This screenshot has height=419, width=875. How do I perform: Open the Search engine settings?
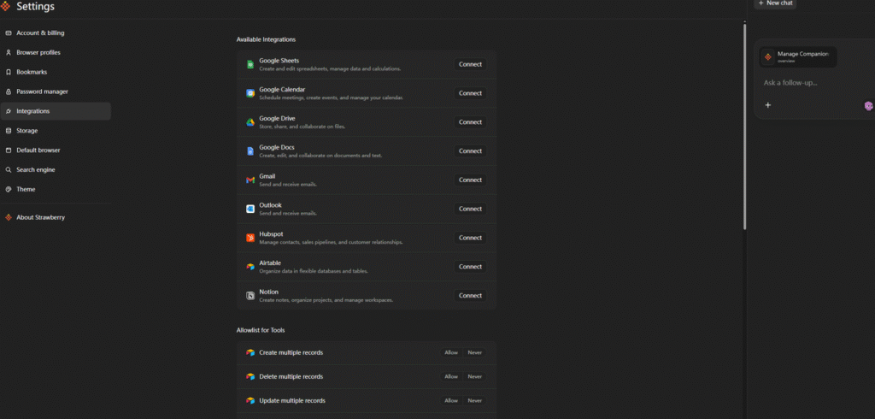point(36,169)
